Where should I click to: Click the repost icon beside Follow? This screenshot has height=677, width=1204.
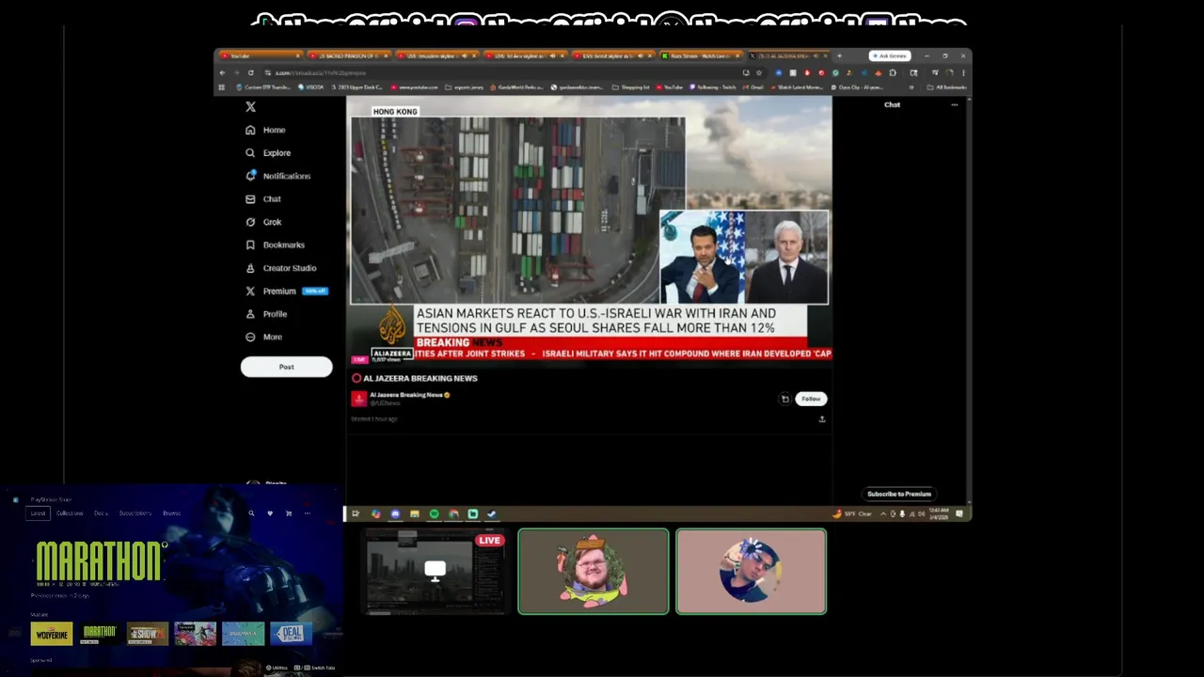[x=784, y=399]
